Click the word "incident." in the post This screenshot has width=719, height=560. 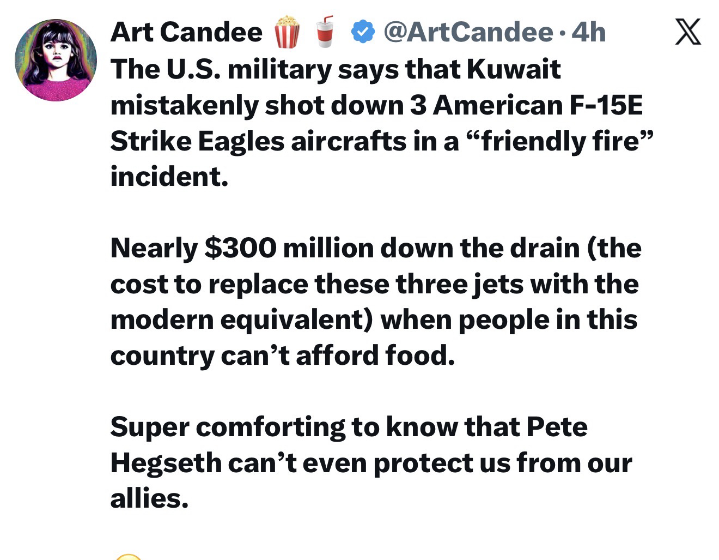coord(169,177)
